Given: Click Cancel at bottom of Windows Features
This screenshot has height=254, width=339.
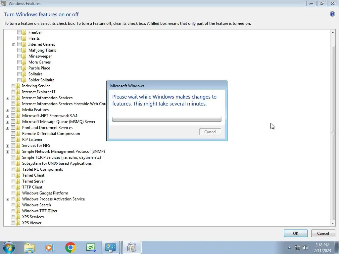Looking at the screenshot, I should [323, 233].
